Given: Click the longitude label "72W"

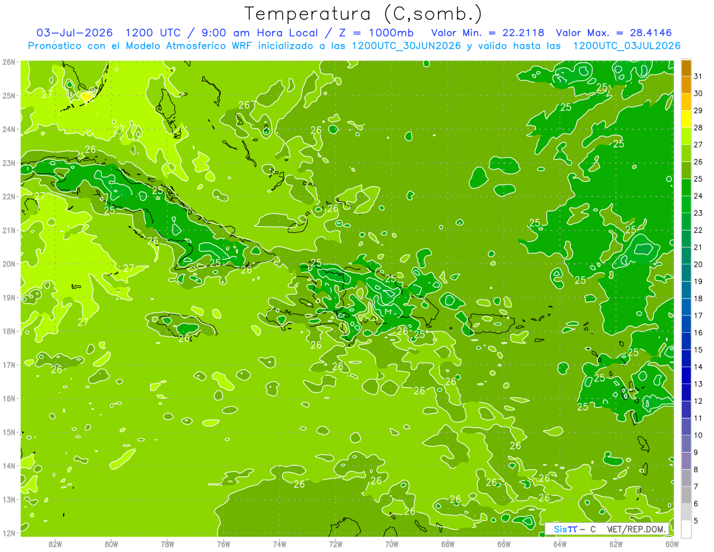Looking at the screenshot, I should pos(336,544).
